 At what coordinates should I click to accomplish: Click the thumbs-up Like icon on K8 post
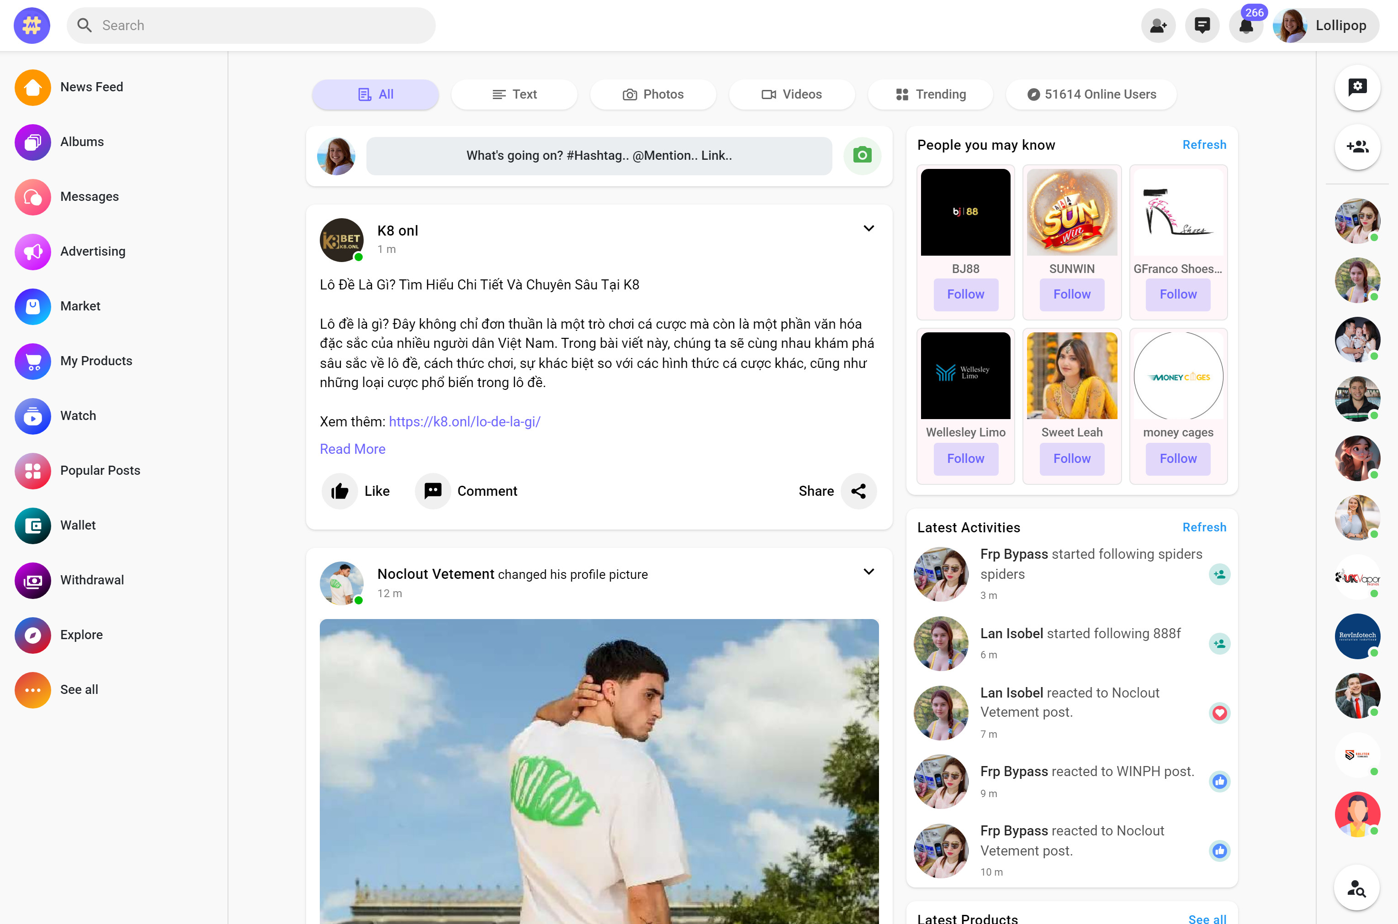339,491
